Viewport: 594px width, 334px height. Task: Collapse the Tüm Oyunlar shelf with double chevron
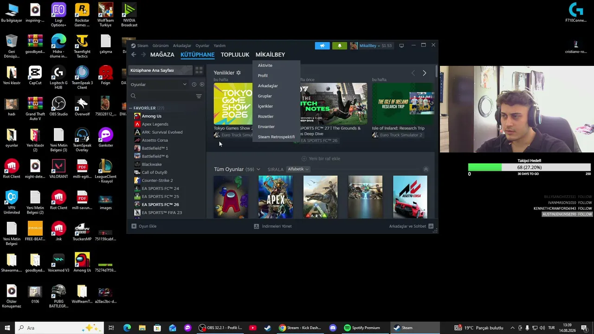pos(426,169)
